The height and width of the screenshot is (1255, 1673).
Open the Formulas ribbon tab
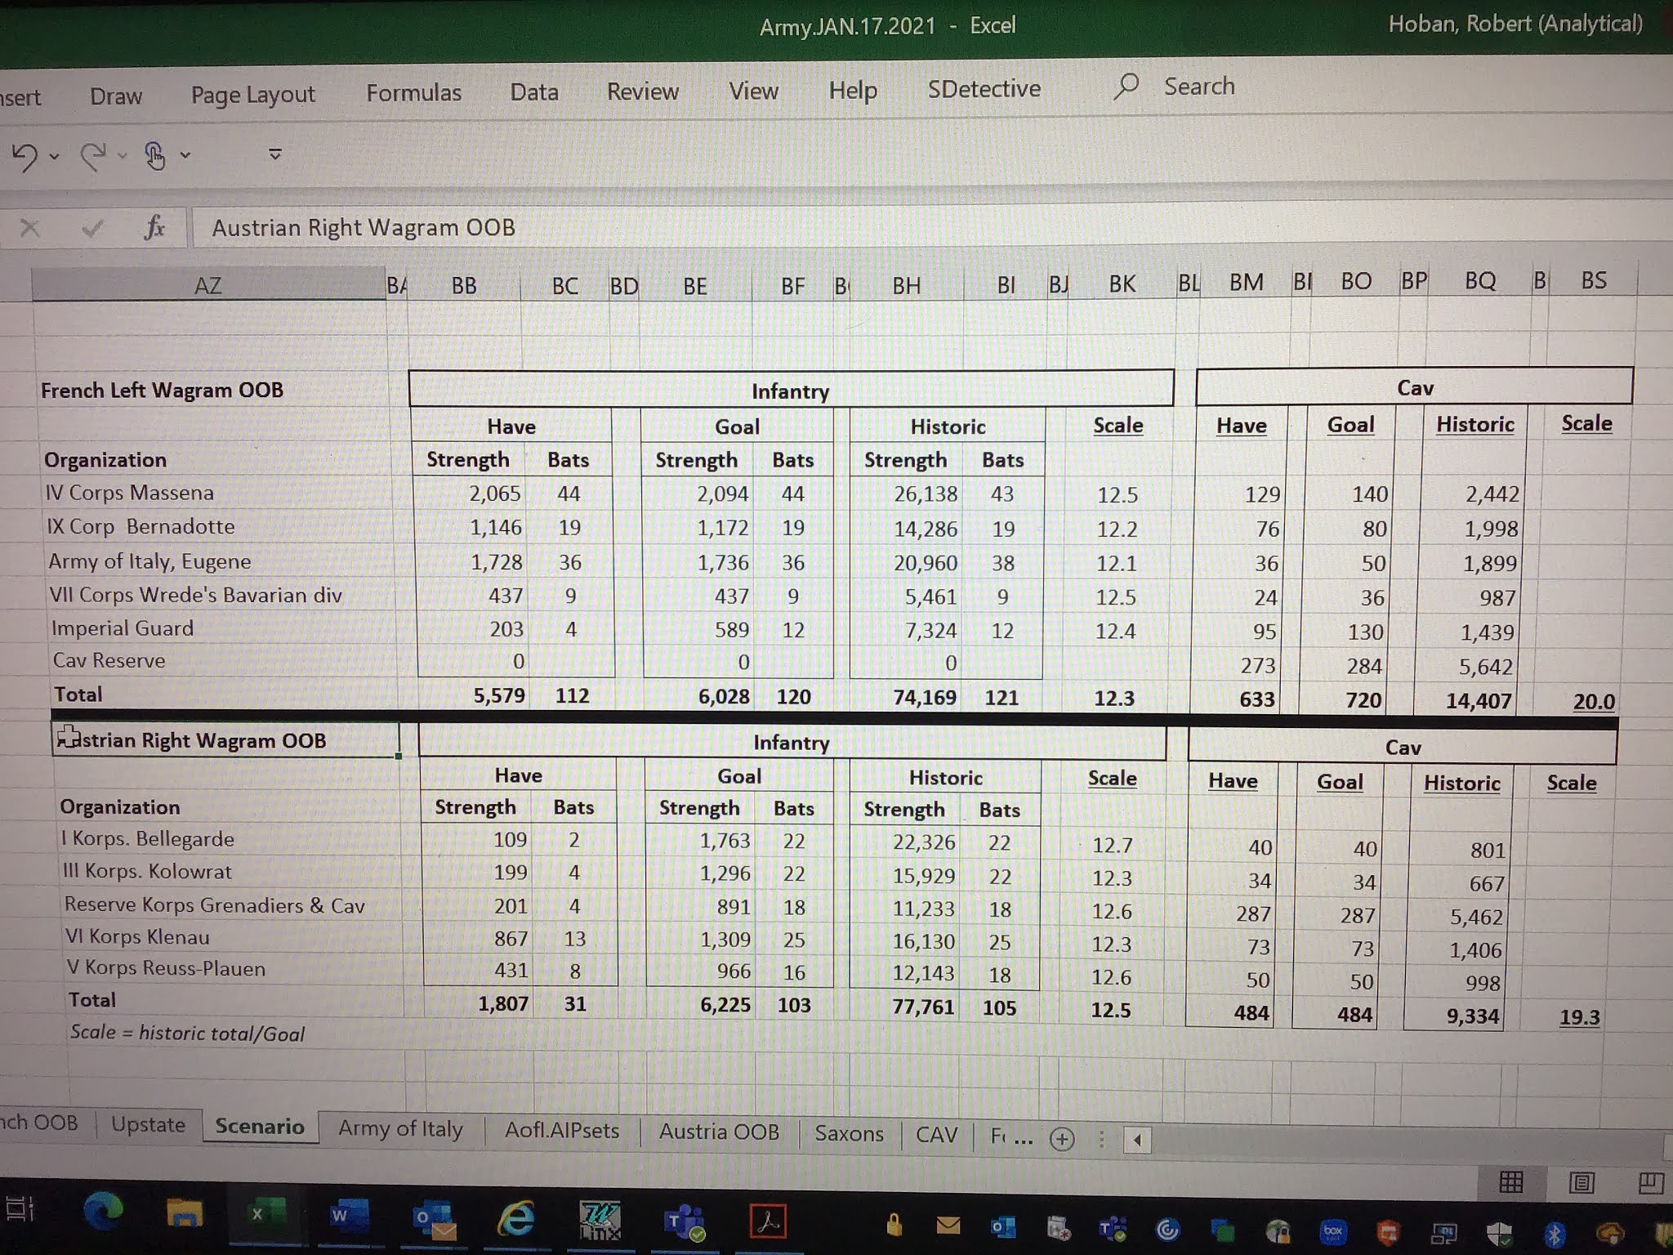pyautogui.click(x=413, y=93)
